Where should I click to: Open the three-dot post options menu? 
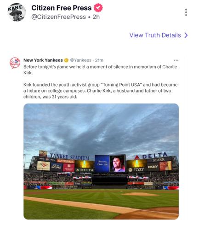click(186, 12)
